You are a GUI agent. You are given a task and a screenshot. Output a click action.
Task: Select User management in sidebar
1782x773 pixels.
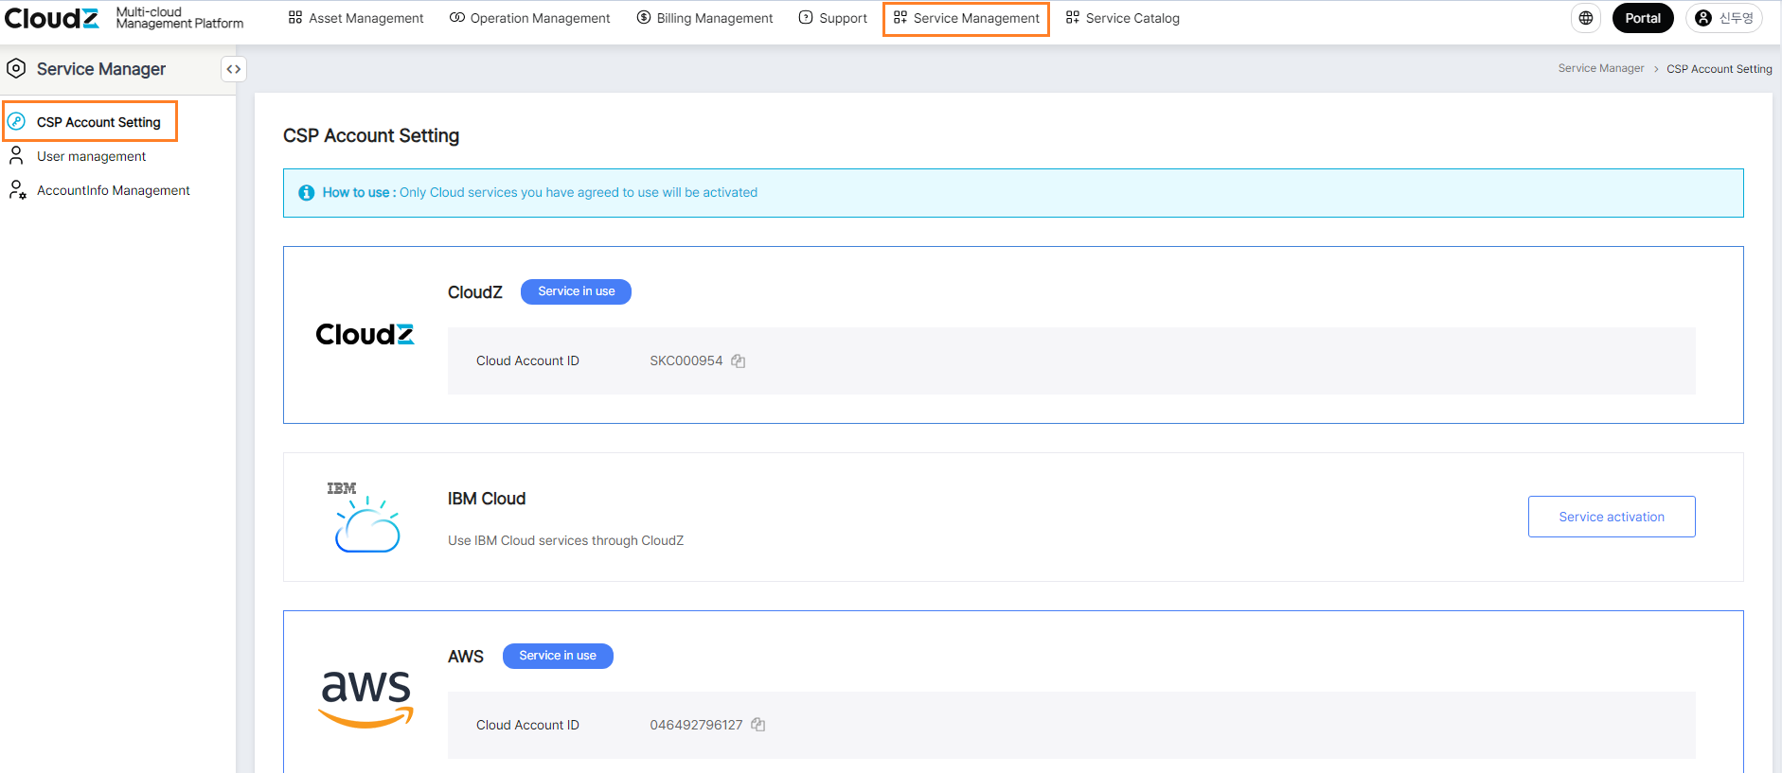click(x=91, y=156)
